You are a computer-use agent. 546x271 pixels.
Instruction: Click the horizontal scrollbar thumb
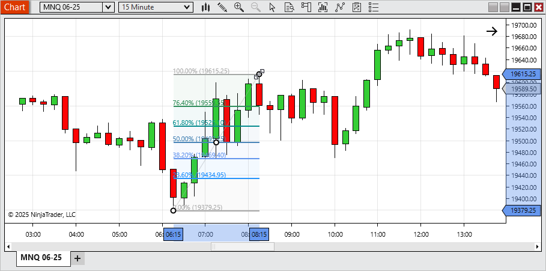tap(242, 246)
